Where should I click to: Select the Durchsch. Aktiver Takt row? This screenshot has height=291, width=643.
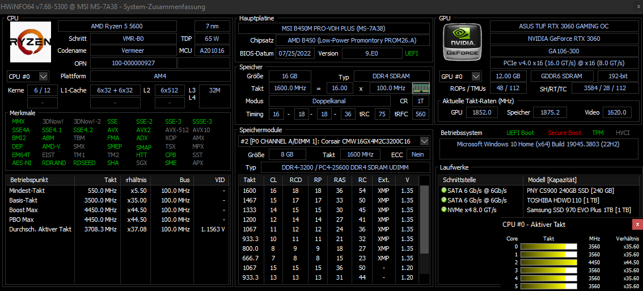pos(117,229)
